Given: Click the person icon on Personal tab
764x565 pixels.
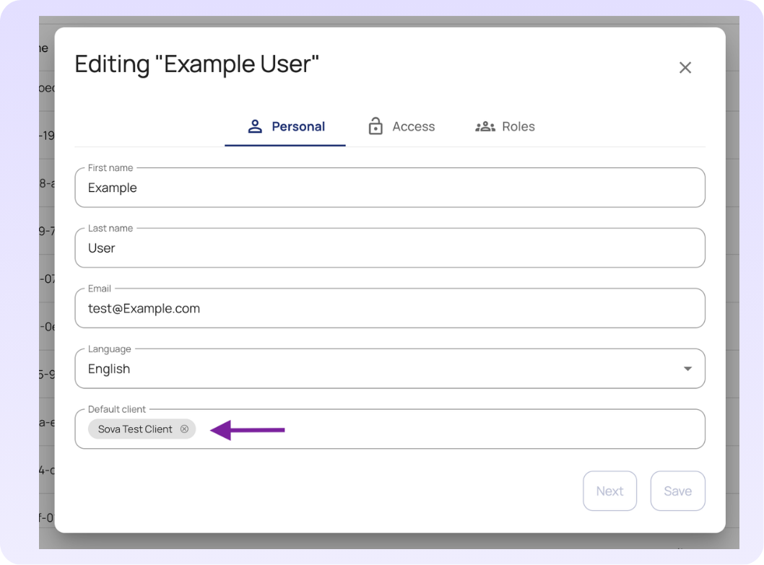Looking at the screenshot, I should (255, 126).
